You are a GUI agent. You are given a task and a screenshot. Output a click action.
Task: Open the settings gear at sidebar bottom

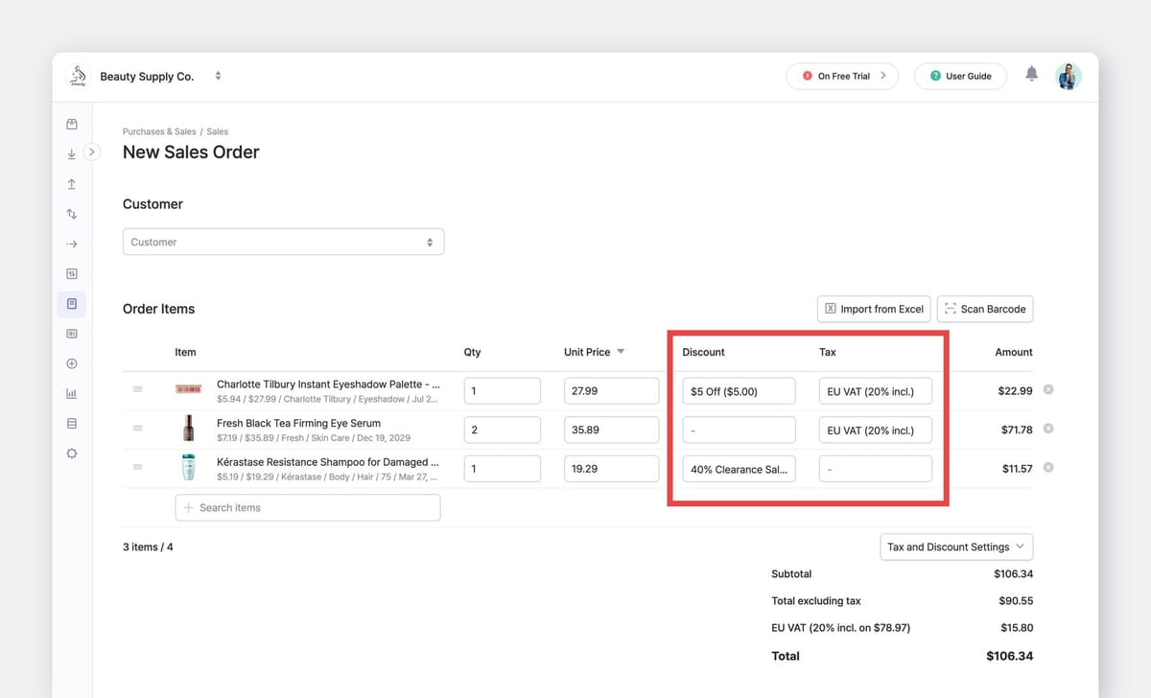coord(71,453)
